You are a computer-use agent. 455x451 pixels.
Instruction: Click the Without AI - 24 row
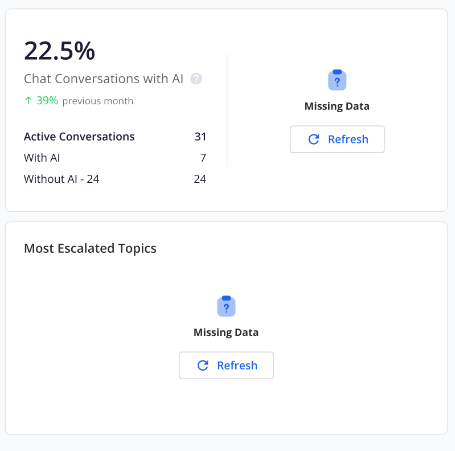[115, 179]
